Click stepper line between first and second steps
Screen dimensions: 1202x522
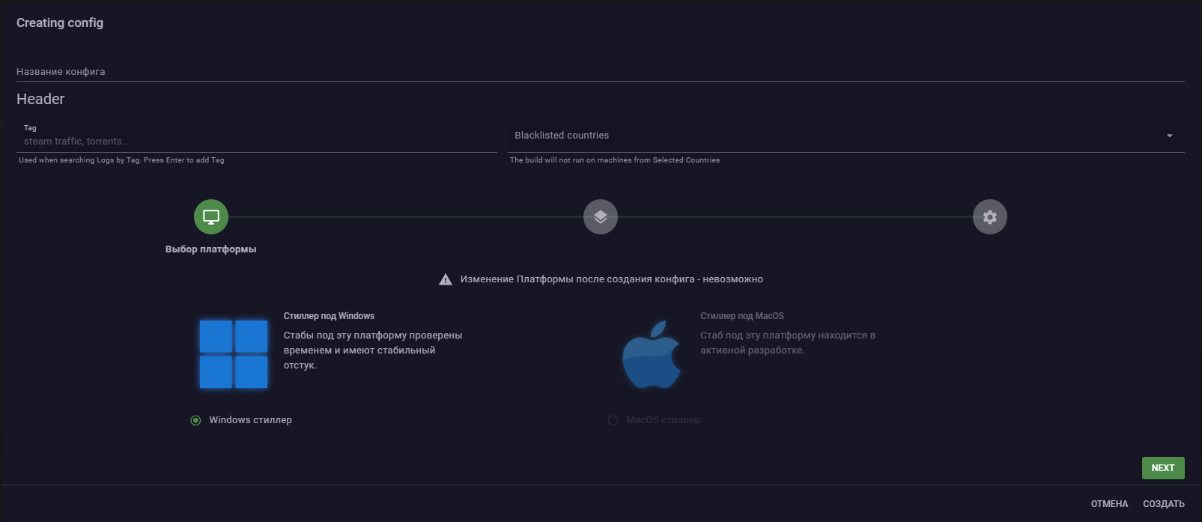[404, 217]
